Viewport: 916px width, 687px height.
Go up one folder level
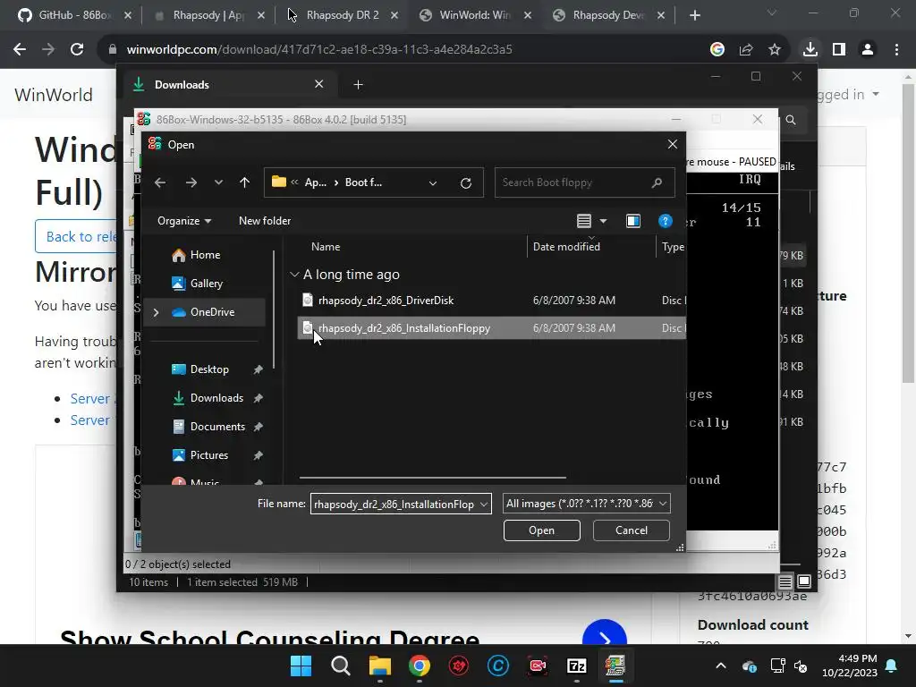pyautogui.click(x=245, y=182)
